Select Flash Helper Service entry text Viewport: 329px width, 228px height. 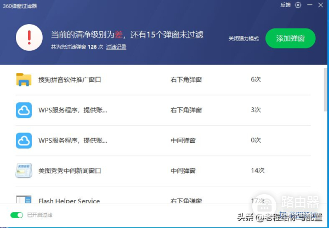click(69, 201)
